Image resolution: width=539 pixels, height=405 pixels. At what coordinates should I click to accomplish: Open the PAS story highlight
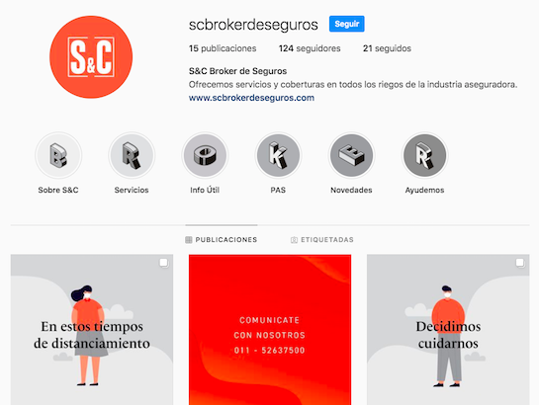278,155
